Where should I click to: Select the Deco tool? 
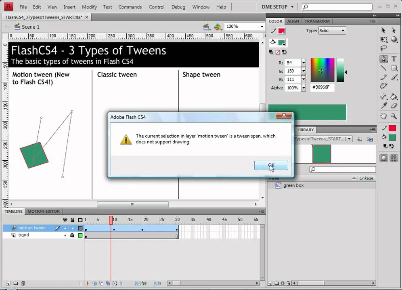383,86
